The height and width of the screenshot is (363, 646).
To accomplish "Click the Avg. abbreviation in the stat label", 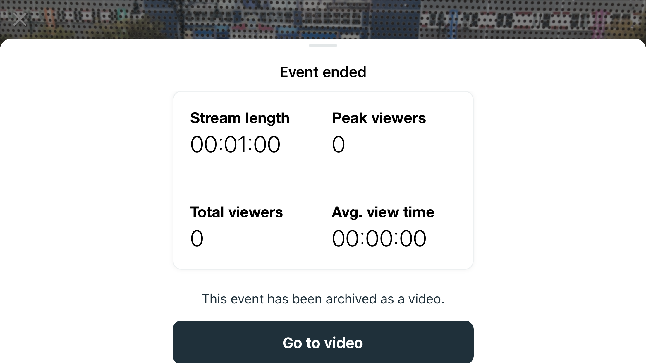I will 347,212.
